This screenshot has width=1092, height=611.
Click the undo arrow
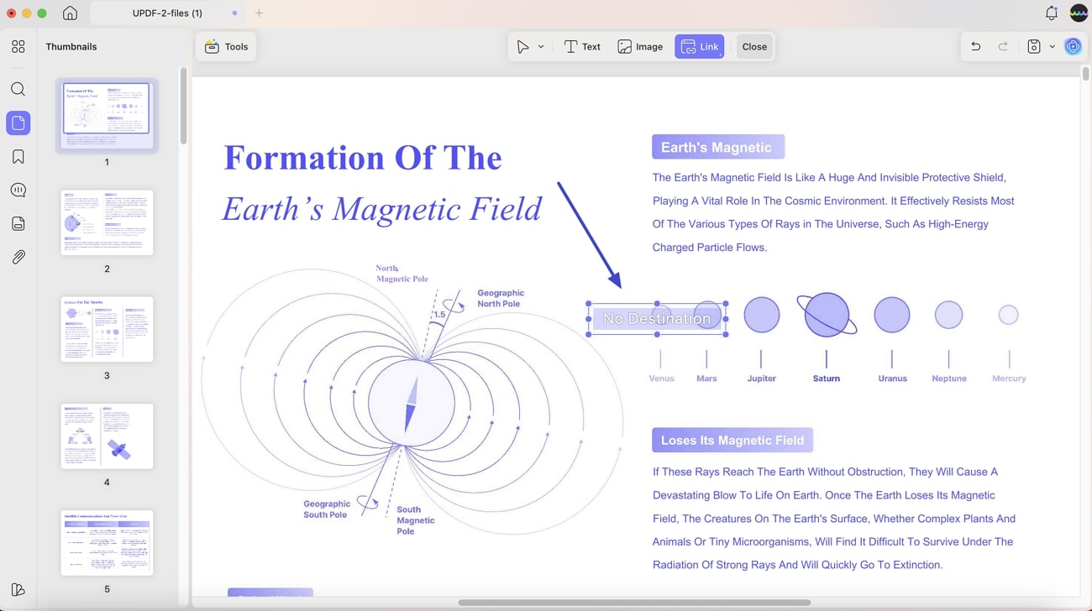(x=976, y=47)
